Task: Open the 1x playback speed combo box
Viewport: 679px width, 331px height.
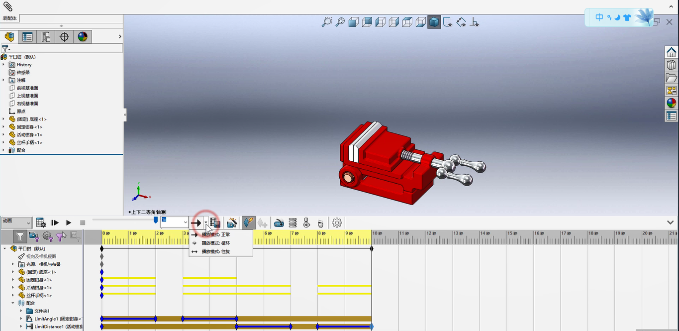Action: (174, 222)
